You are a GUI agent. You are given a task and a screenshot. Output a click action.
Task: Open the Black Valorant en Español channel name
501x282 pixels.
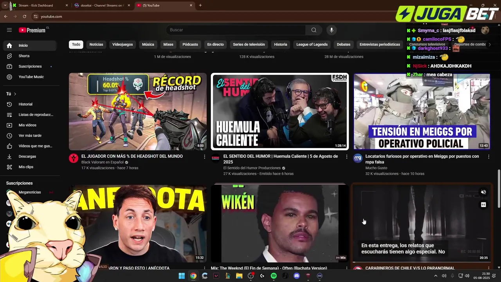coord(103,162)
